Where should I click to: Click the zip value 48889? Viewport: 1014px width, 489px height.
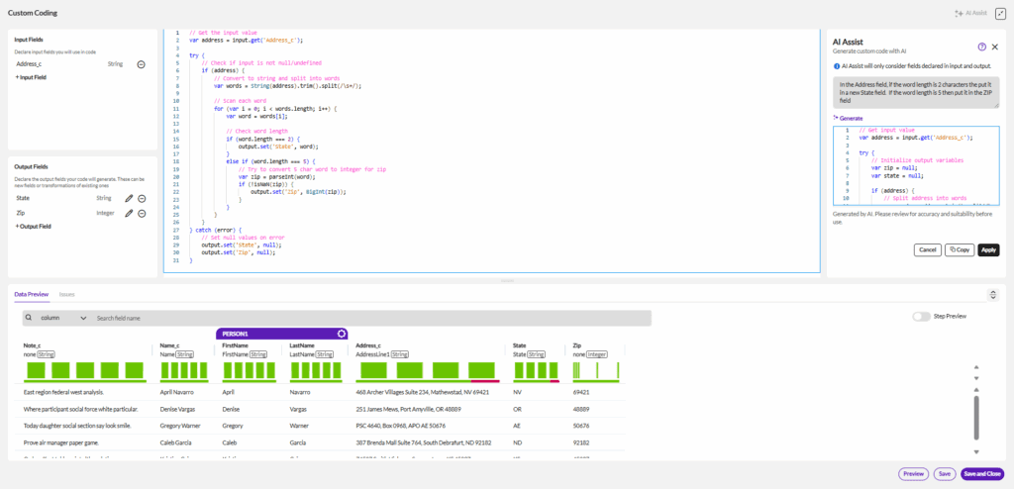point(581,409)
